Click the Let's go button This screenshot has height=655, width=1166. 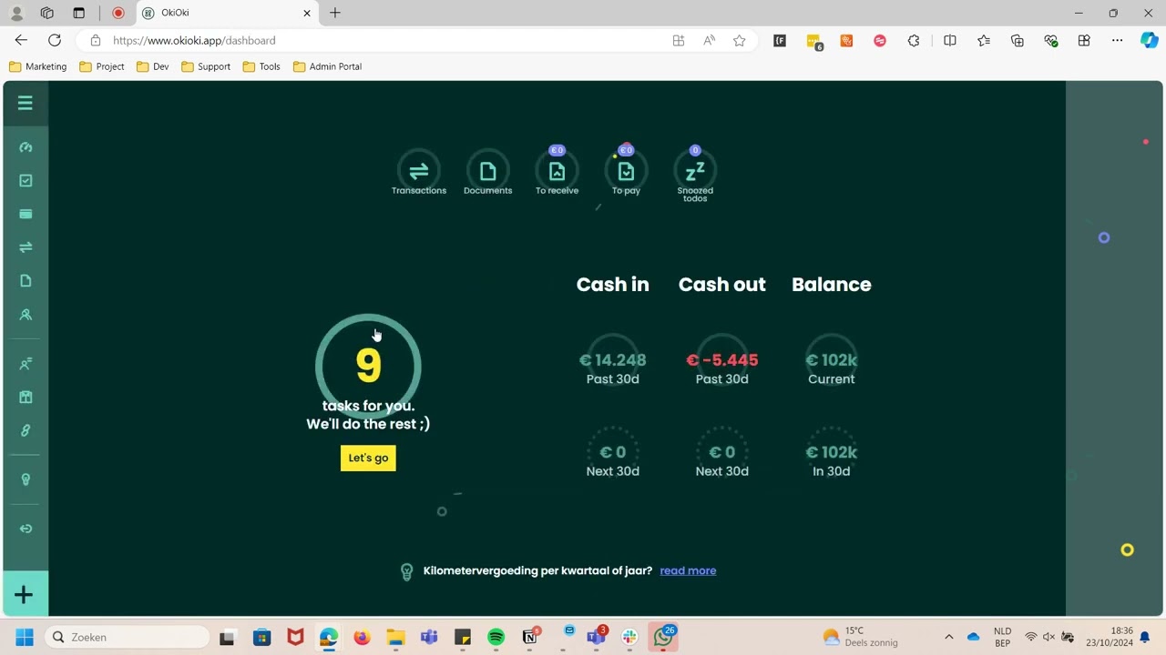[x=368, y=458]
